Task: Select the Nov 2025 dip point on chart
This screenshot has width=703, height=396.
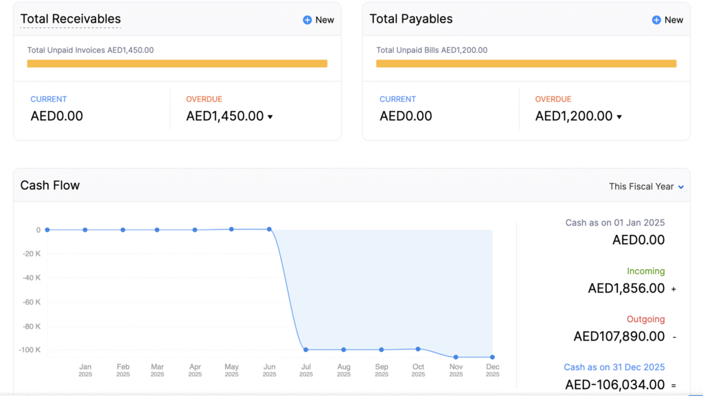Action: (x=455, y=356)
